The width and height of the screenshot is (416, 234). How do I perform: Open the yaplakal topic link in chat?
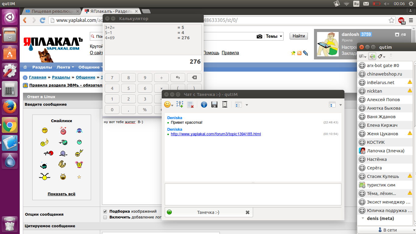(216, 134)
